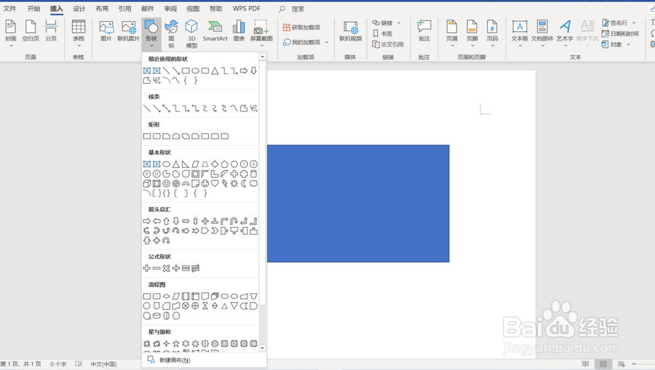The image size is (655, 370).
Task: Open the SmartArt dialog
Action: pos(215,31)
